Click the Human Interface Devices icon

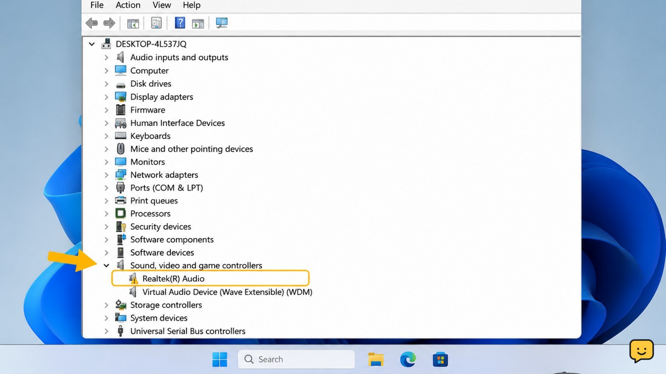[x=120, y=123]
